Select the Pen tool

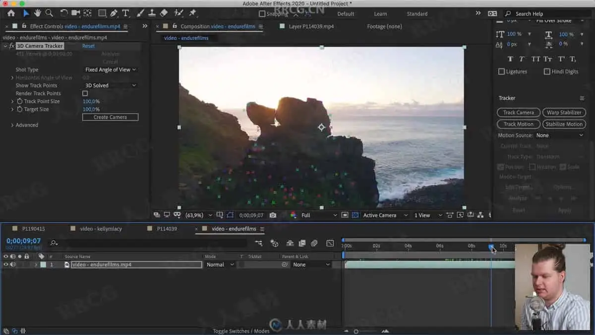(x=114, y=13)
